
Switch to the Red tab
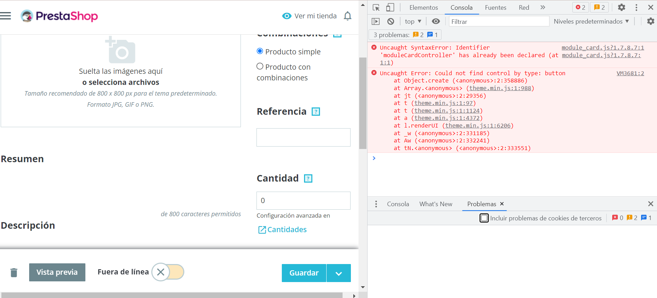coord(524,8)
